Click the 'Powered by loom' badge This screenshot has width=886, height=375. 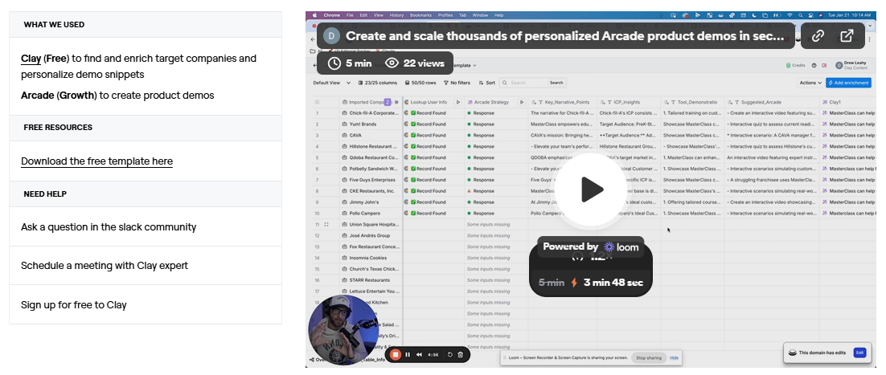[x=590, y=247]
